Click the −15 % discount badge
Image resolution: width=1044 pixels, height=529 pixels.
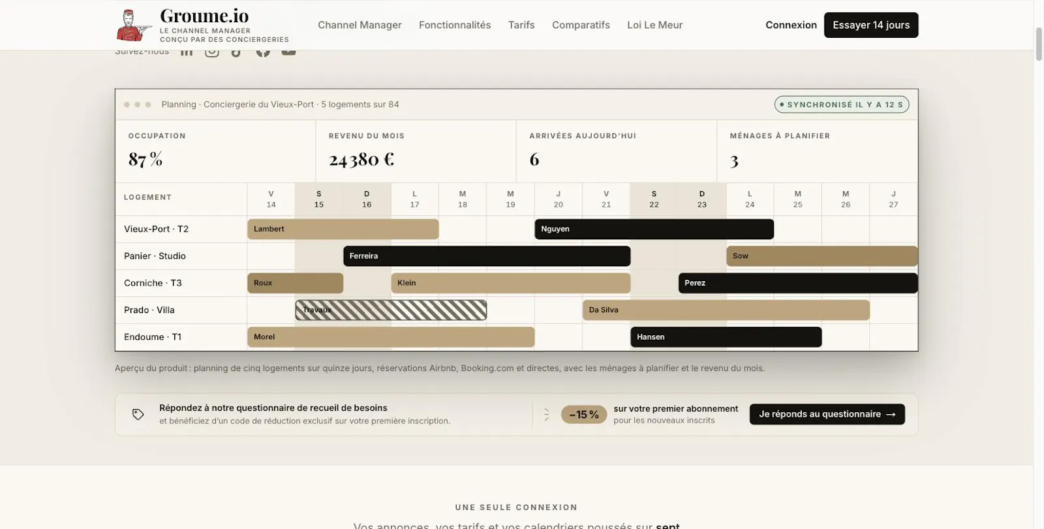pyautogui.click(x=584, y=414)
